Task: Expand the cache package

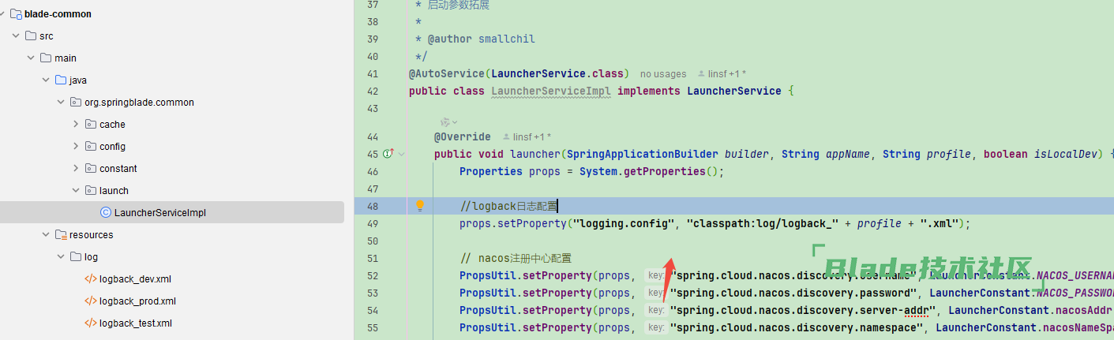Action: [x=76, y=124]
